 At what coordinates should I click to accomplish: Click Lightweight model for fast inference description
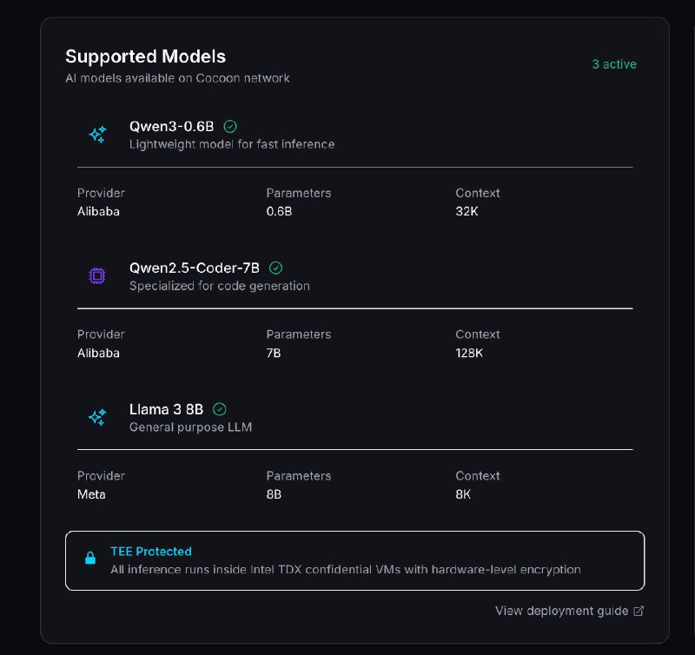point(232,144)
